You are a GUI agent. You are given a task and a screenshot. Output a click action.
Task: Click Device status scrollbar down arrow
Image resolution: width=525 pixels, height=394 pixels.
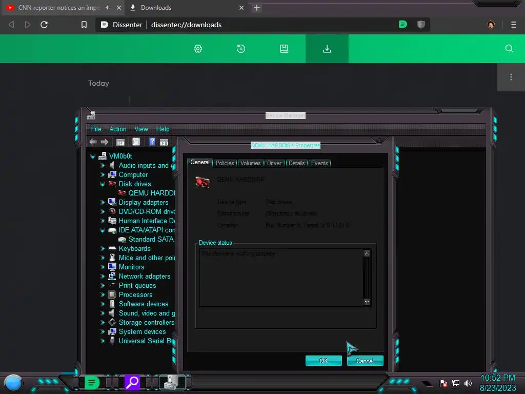pyautogui.click(x=367, y=302)
